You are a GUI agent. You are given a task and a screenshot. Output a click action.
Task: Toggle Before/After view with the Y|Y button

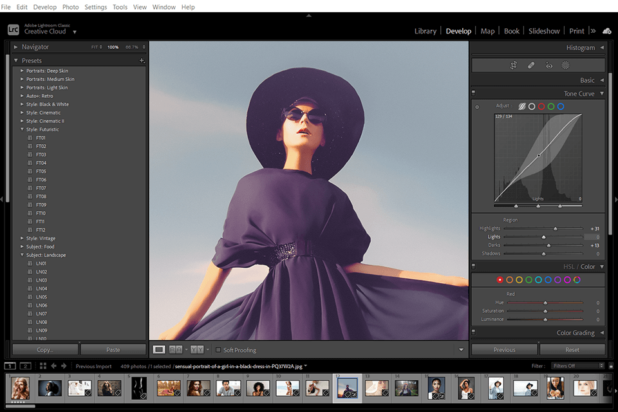point(196,350)
